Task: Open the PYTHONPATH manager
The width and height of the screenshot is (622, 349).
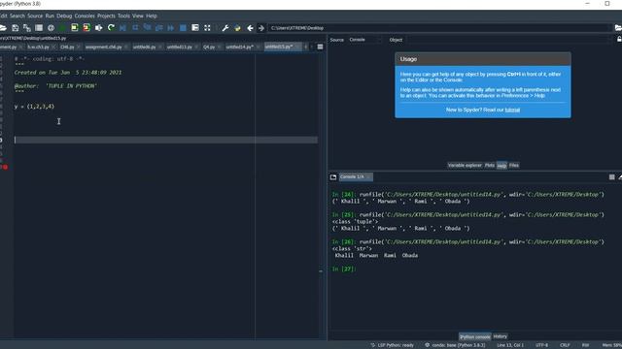Action: pyautogui.click(x=237, y=28)
